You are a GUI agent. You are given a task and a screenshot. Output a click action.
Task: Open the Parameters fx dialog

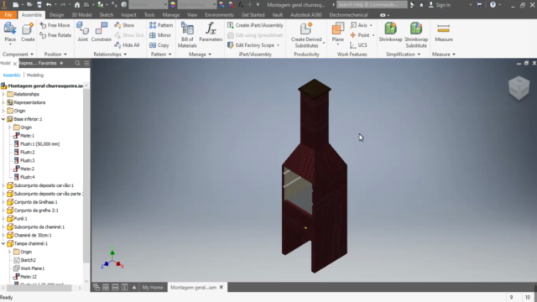tap(211, 33)
